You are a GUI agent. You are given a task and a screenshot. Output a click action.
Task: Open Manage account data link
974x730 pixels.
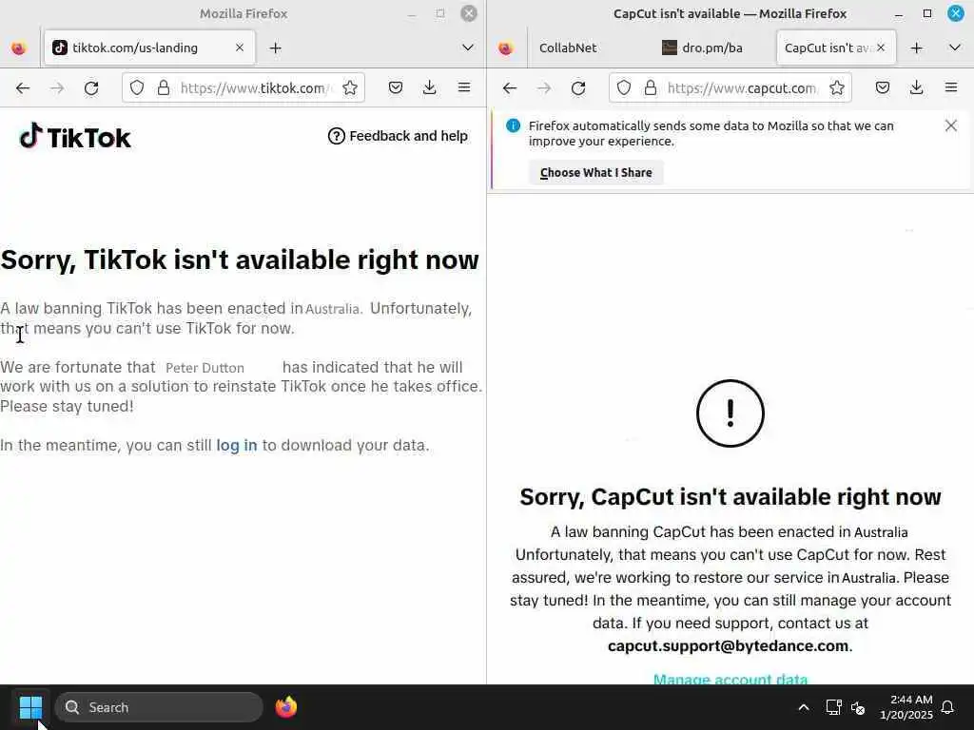(730, 679)
